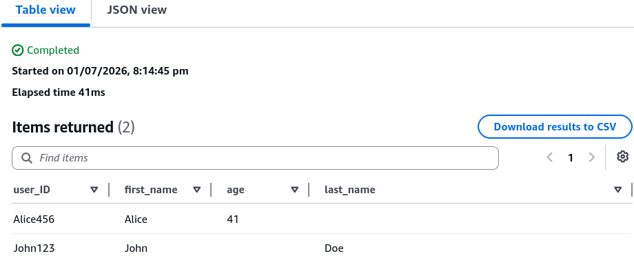Select page number 1
The height and width of the screenshot is (256, 634).
click(571, 157)
